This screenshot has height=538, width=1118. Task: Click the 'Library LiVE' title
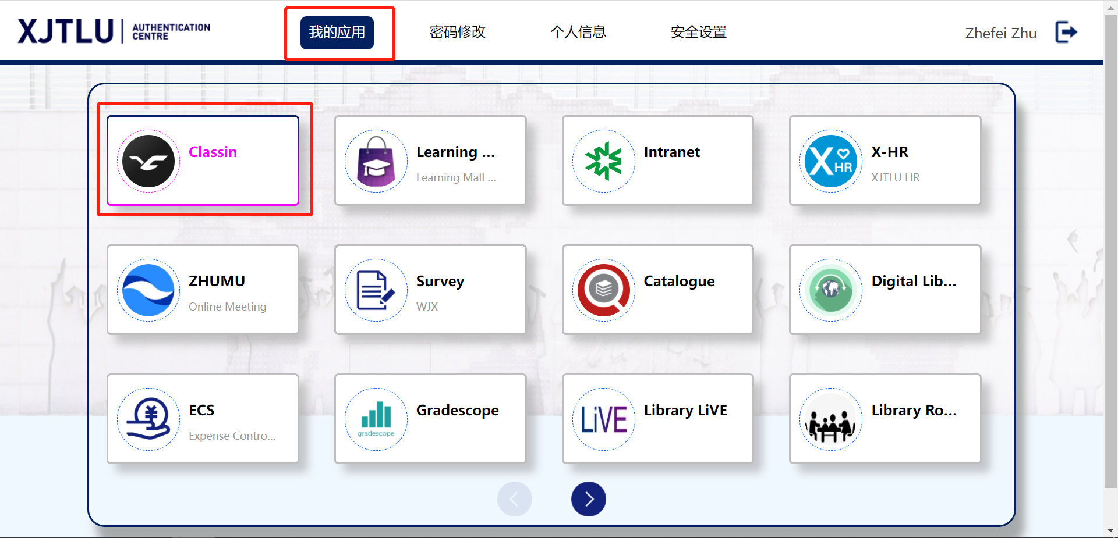[x=685, y=410]
